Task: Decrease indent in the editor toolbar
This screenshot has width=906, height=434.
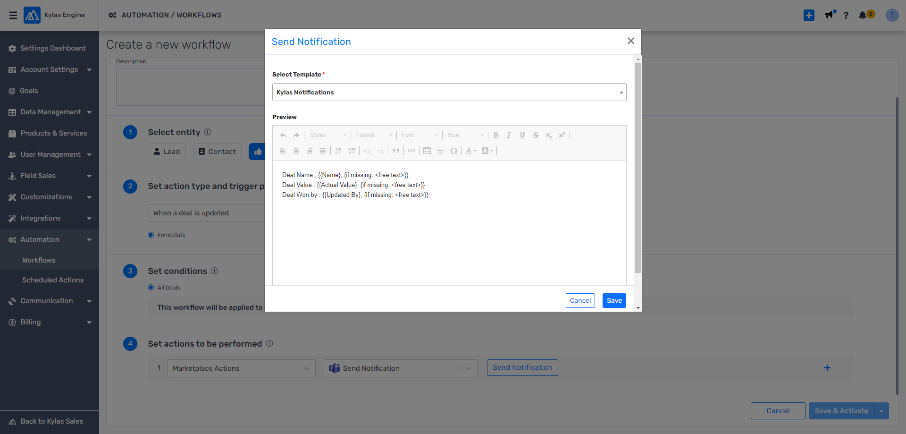Action: [x=367, y=151]
